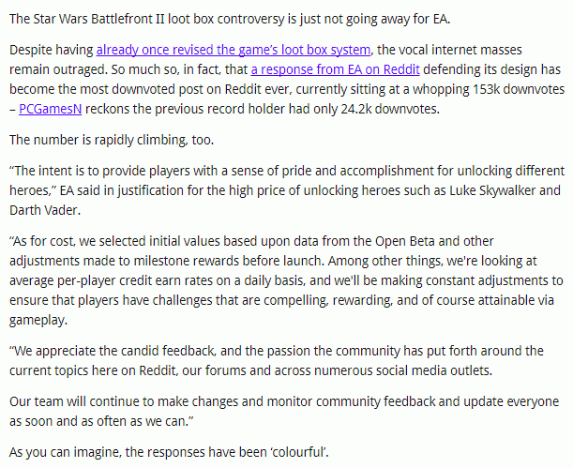Click the words 'Open Beta'

(405, 241)
